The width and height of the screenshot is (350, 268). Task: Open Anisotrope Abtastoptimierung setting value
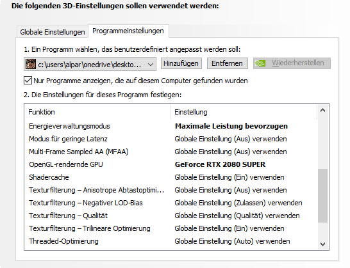(231, 190)
